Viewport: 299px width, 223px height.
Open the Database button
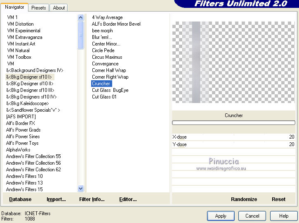[x=20, y=199]
